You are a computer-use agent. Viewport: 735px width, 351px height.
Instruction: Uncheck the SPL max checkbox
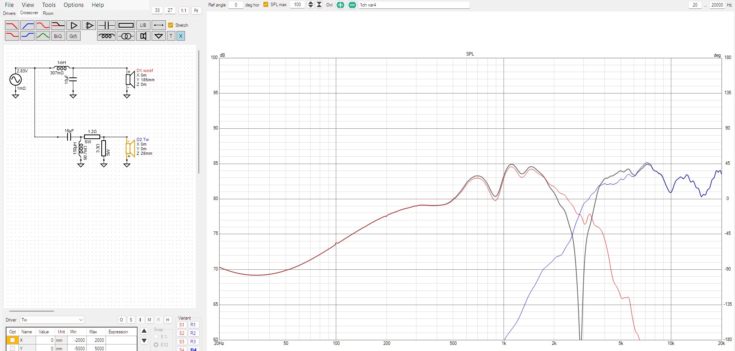point(266,5)
